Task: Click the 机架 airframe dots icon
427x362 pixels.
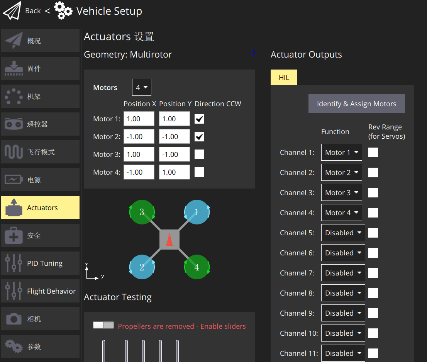Action: coord(14,97)
